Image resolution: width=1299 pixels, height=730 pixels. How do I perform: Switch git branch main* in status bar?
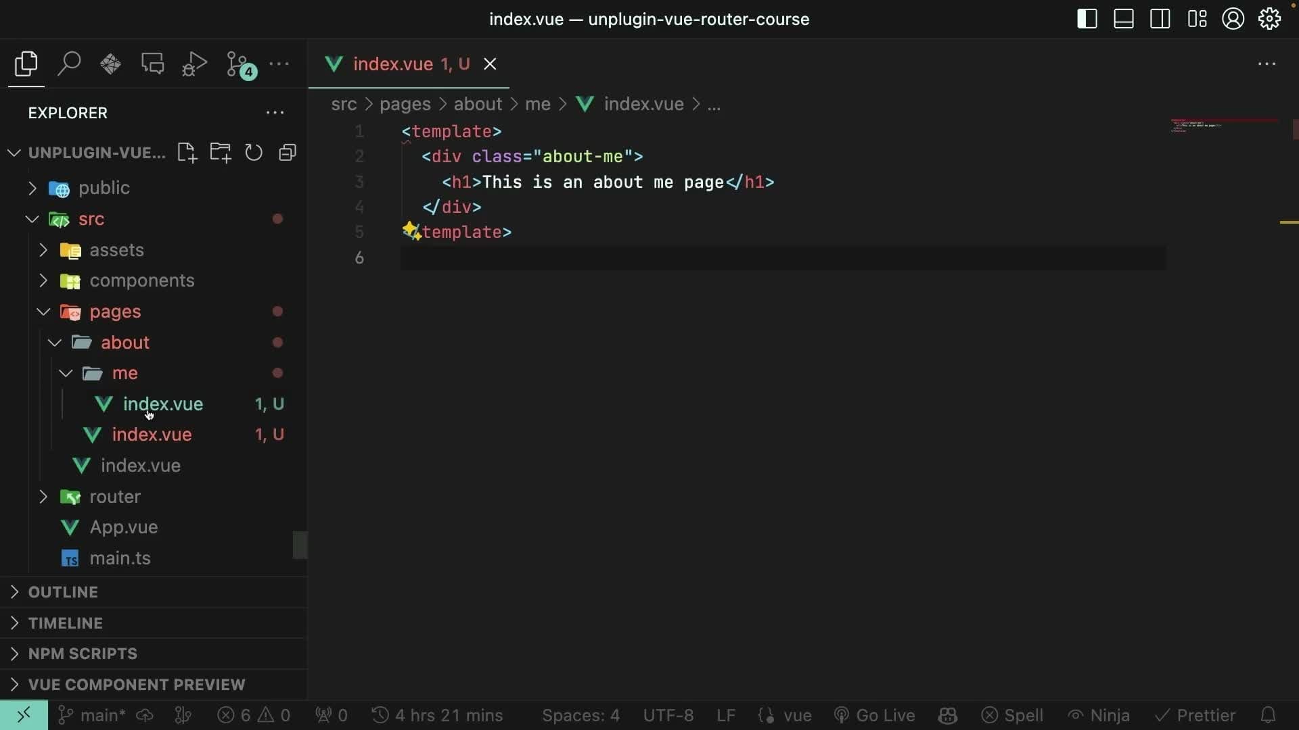point(92,715)
